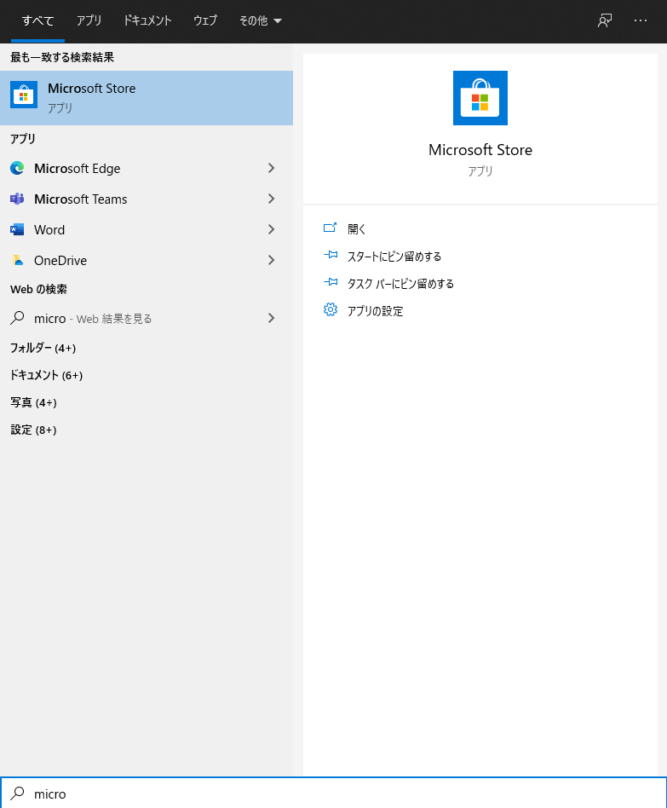Switch to the ドキュメント tab
This screenshot has width=667, height=808.
pyautogui.click(x=147, y=20)
